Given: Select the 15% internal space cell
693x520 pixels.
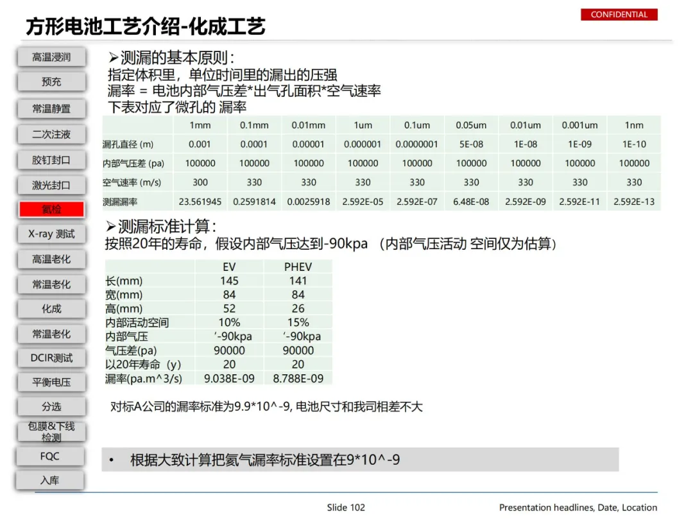Looking at the screenshot, I should (298, 322).
